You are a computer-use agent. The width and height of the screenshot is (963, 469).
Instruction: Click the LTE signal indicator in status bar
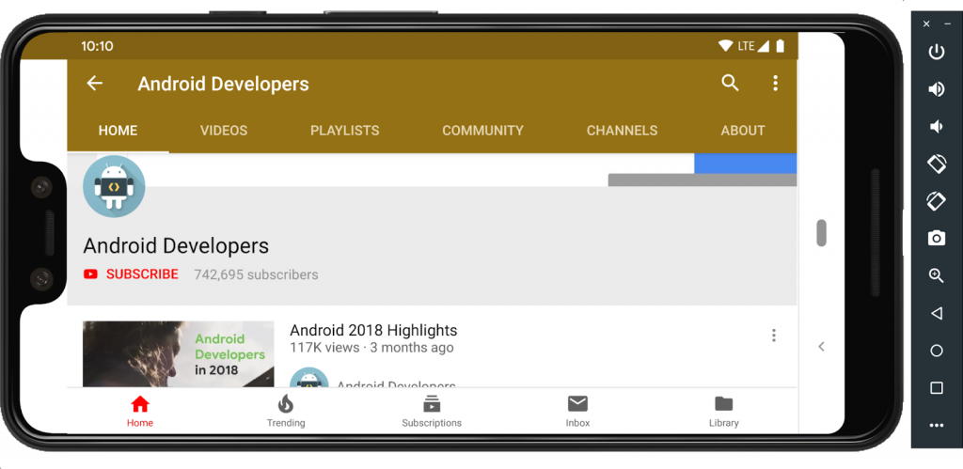pyautogui.click(x=753, y=46)
